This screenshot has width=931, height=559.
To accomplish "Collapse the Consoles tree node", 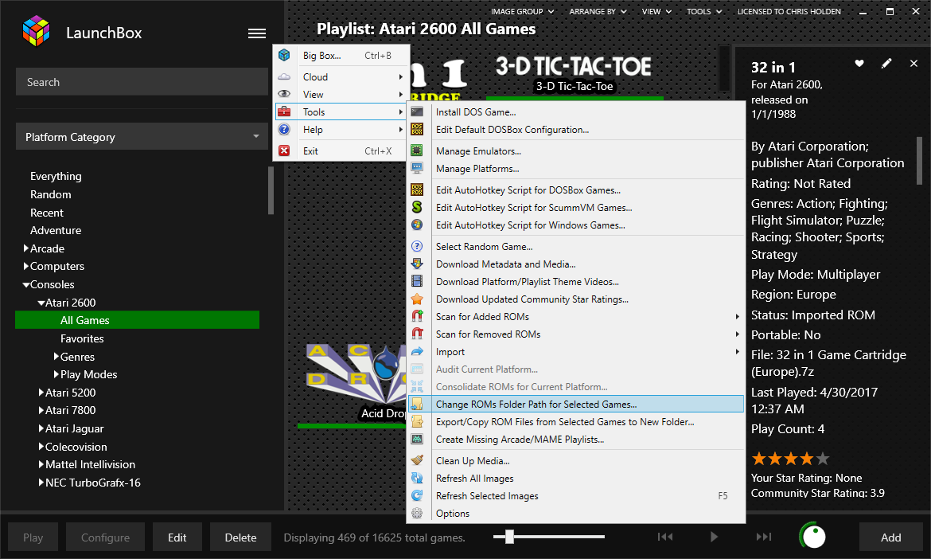I will point(26,284).
